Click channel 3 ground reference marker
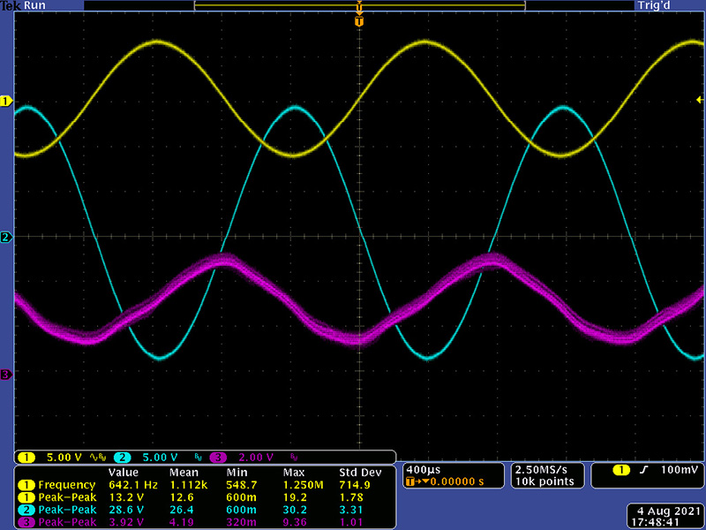706x530 pixels. [5, 375]
